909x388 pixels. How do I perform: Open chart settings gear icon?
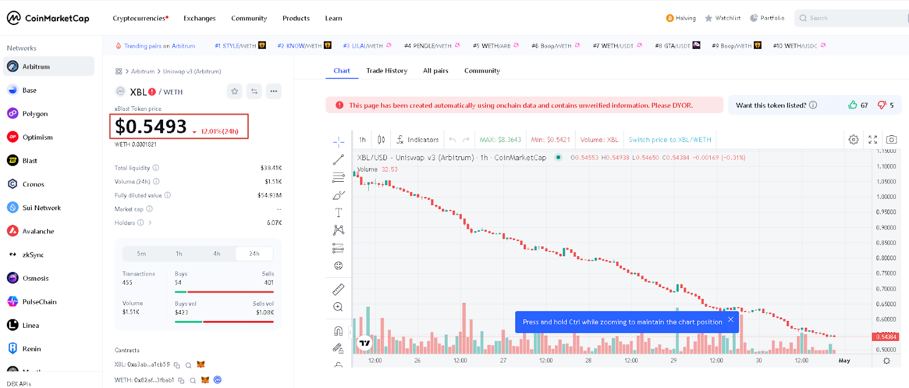853,139
